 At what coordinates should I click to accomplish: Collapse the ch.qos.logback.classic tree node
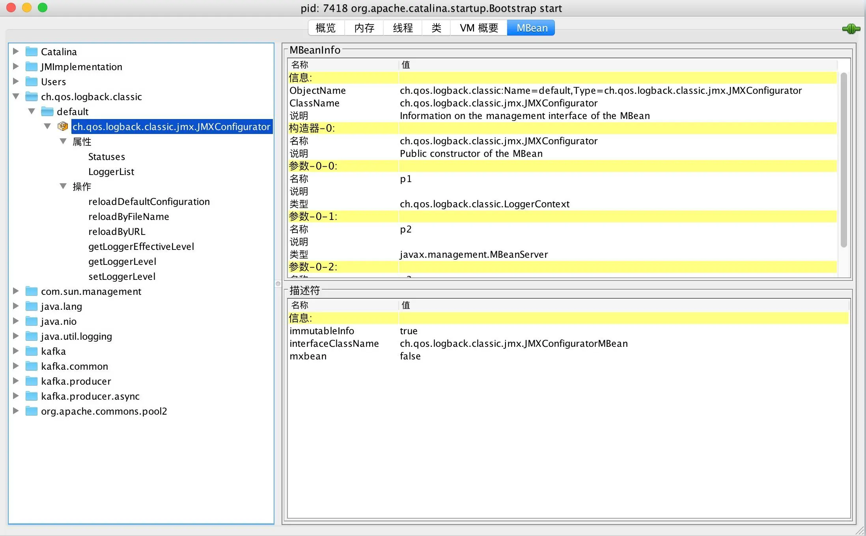[x=16, y=96]
